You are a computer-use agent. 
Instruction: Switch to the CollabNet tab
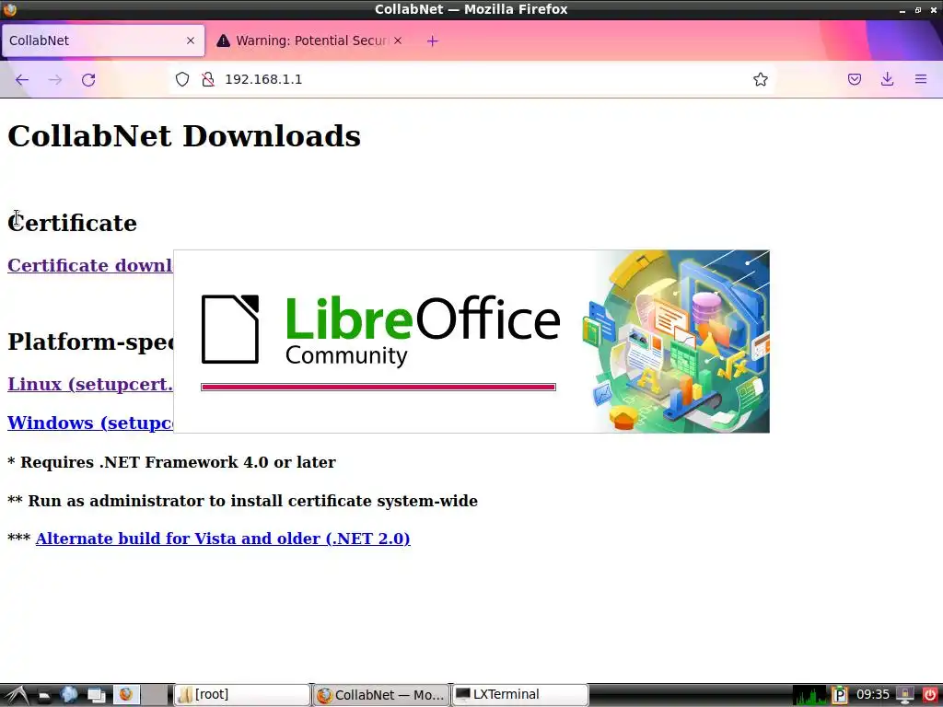[x=103, y=41]
